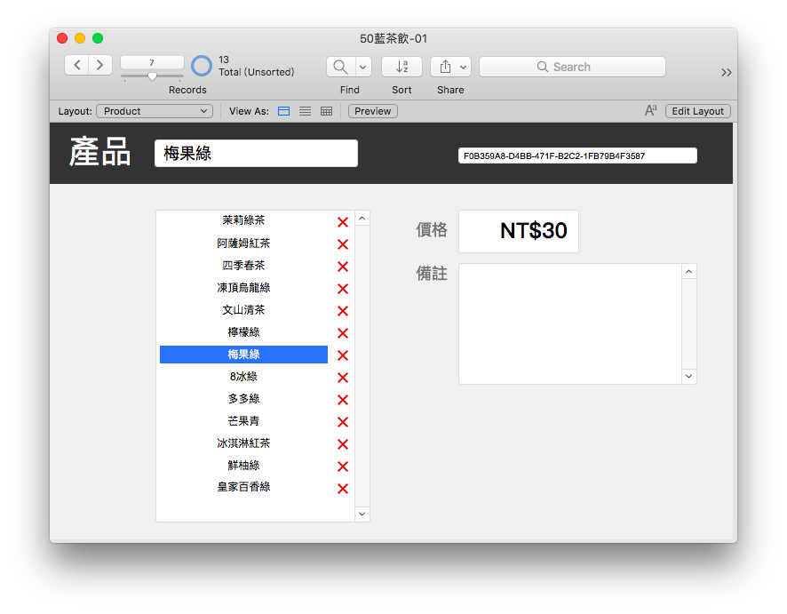
Task: Click inside the 備註 notes text area
Action: (570, 323)
